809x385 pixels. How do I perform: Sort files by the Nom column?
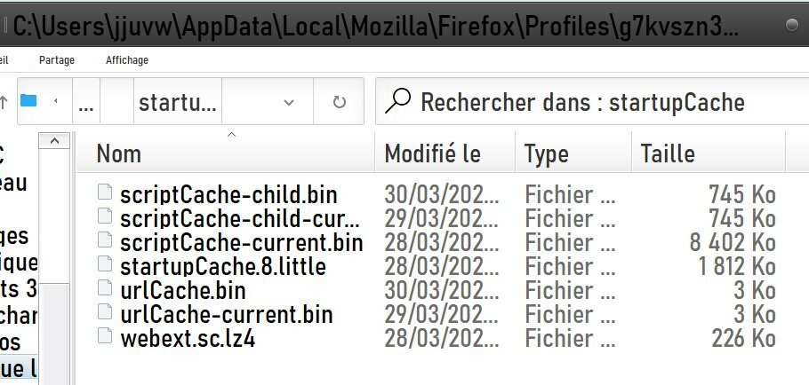pyautogui.click(x=119, y=153)
